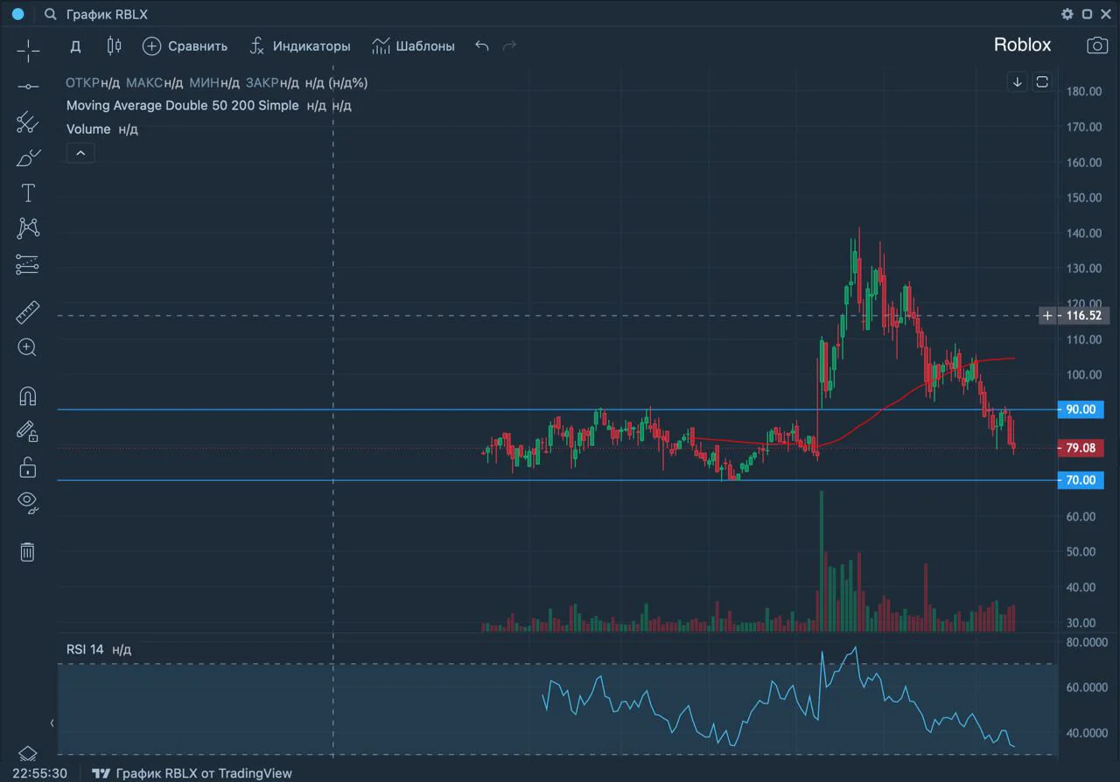Click the 180.00 price axis label
Viewport: 1120px width, 782px height.
pos(1083,91)
